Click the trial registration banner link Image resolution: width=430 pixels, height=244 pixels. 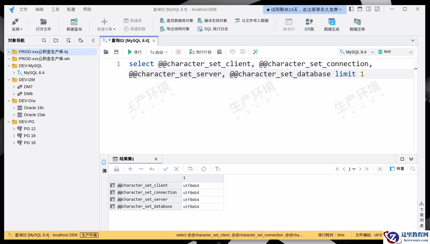point(304,10)
